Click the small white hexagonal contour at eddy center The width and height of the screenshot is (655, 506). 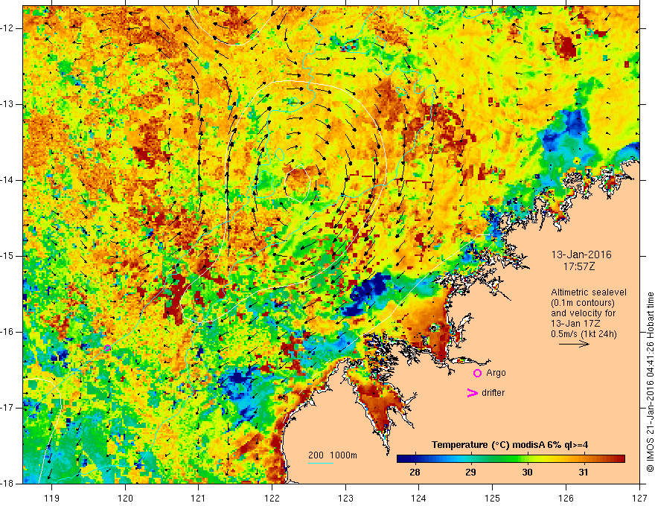coord(298,184)
